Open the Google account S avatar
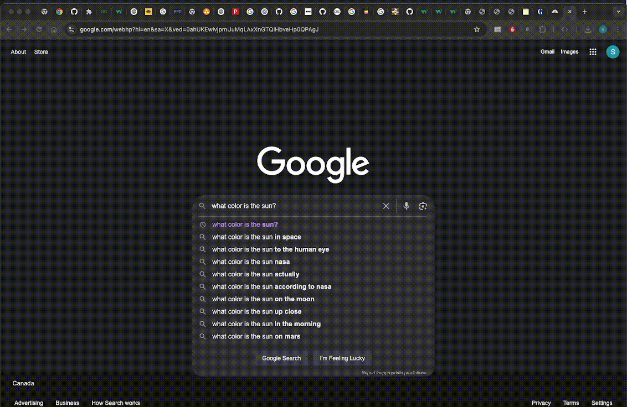The width and height of the screenshot is (627, 407). [613, 51]
